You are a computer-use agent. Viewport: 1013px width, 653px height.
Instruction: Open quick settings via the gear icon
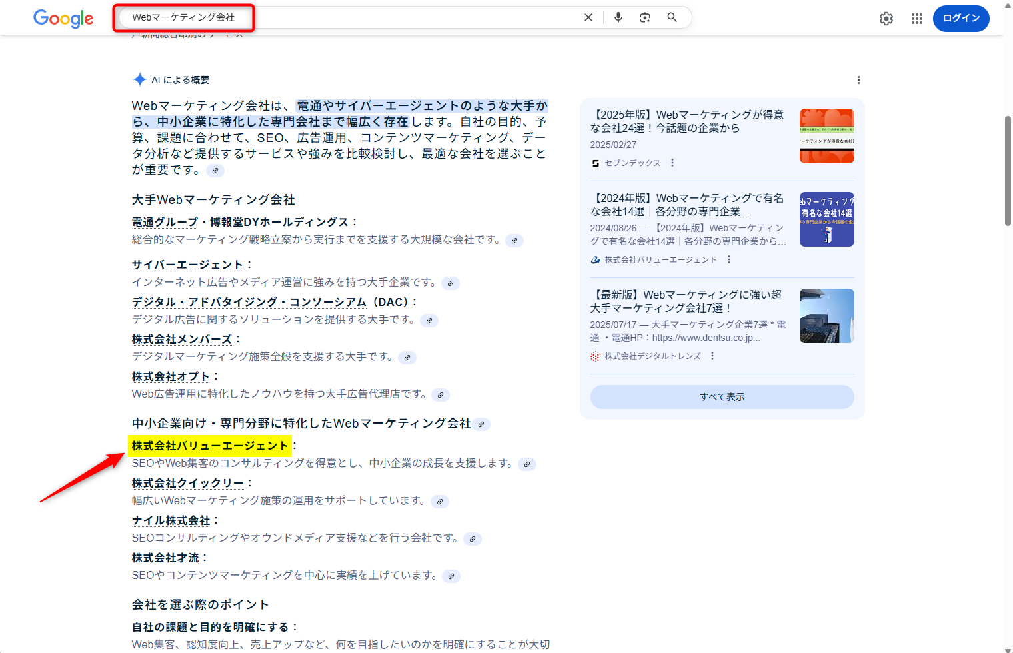886,19
